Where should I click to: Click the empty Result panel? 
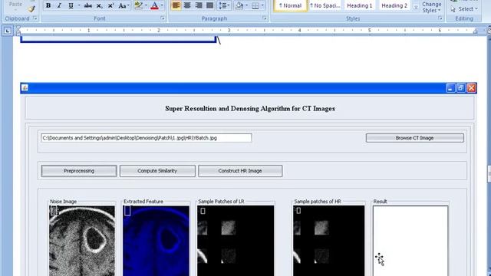point(410,241)
